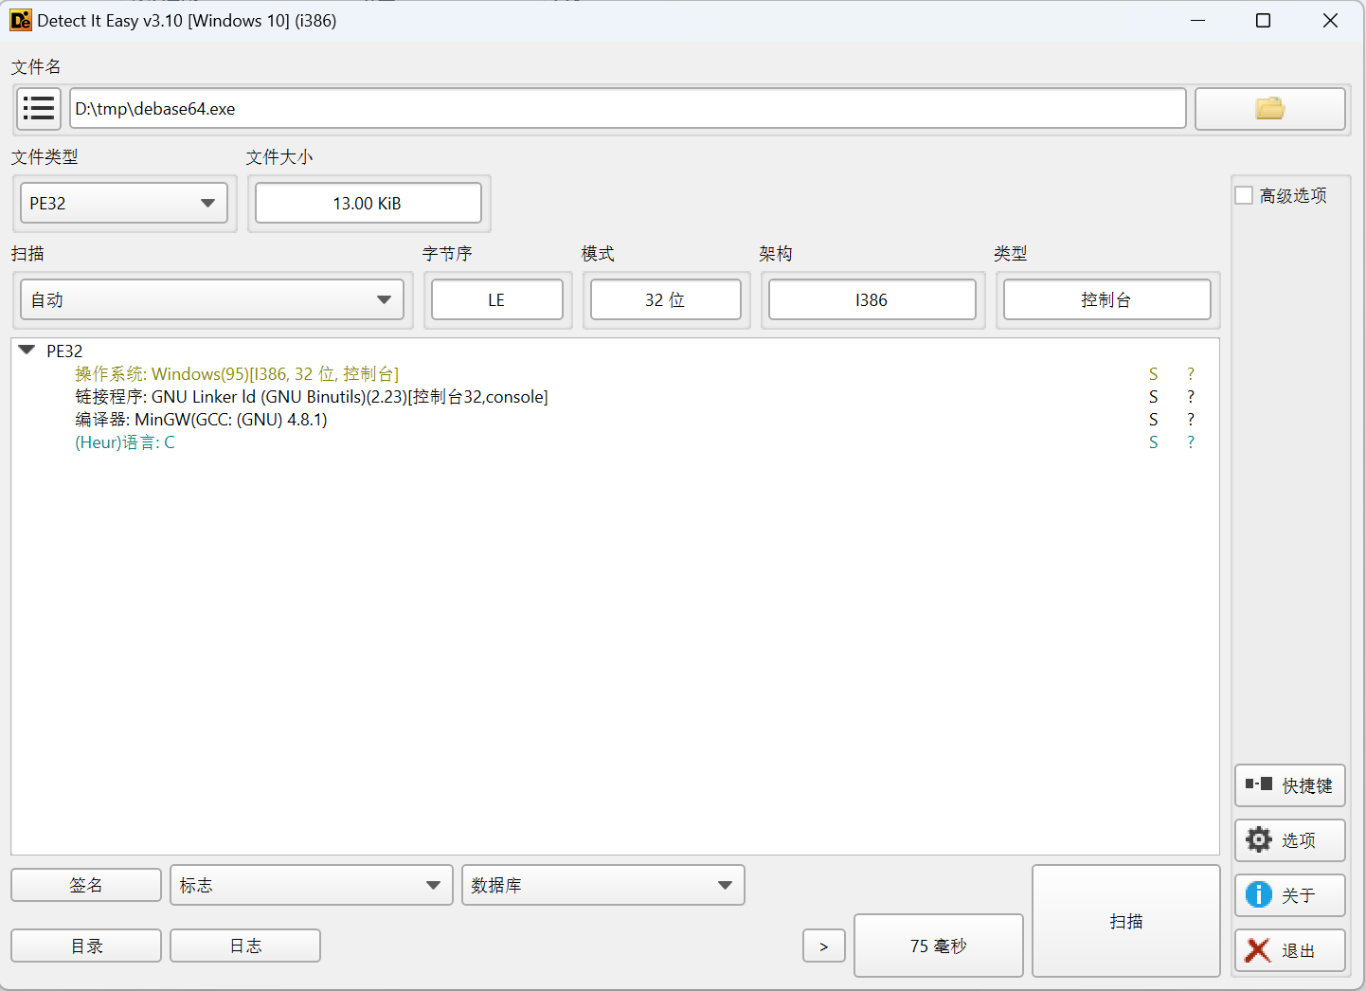1366x991 pixels.
Task: Click the 13.00 KiB file size button
Action: click(x=368, y=203)
